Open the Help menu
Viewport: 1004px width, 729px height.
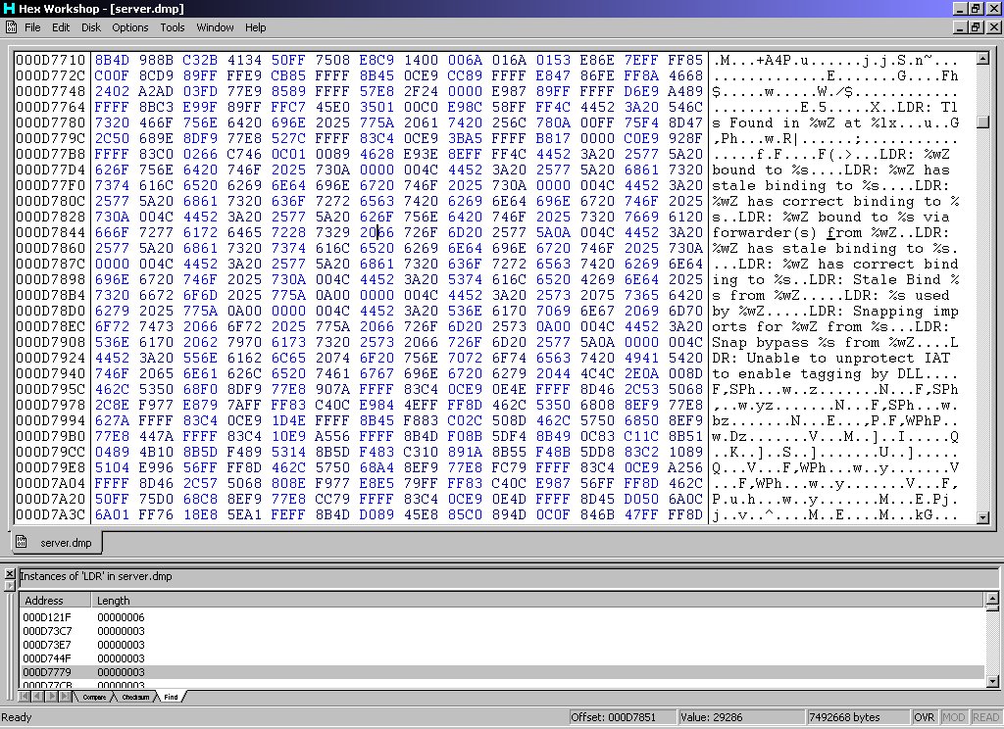(256, 27)
